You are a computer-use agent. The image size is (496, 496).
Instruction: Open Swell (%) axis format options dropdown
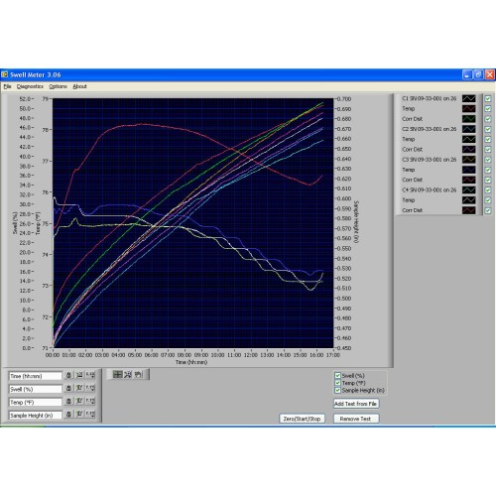coord(90,388)
